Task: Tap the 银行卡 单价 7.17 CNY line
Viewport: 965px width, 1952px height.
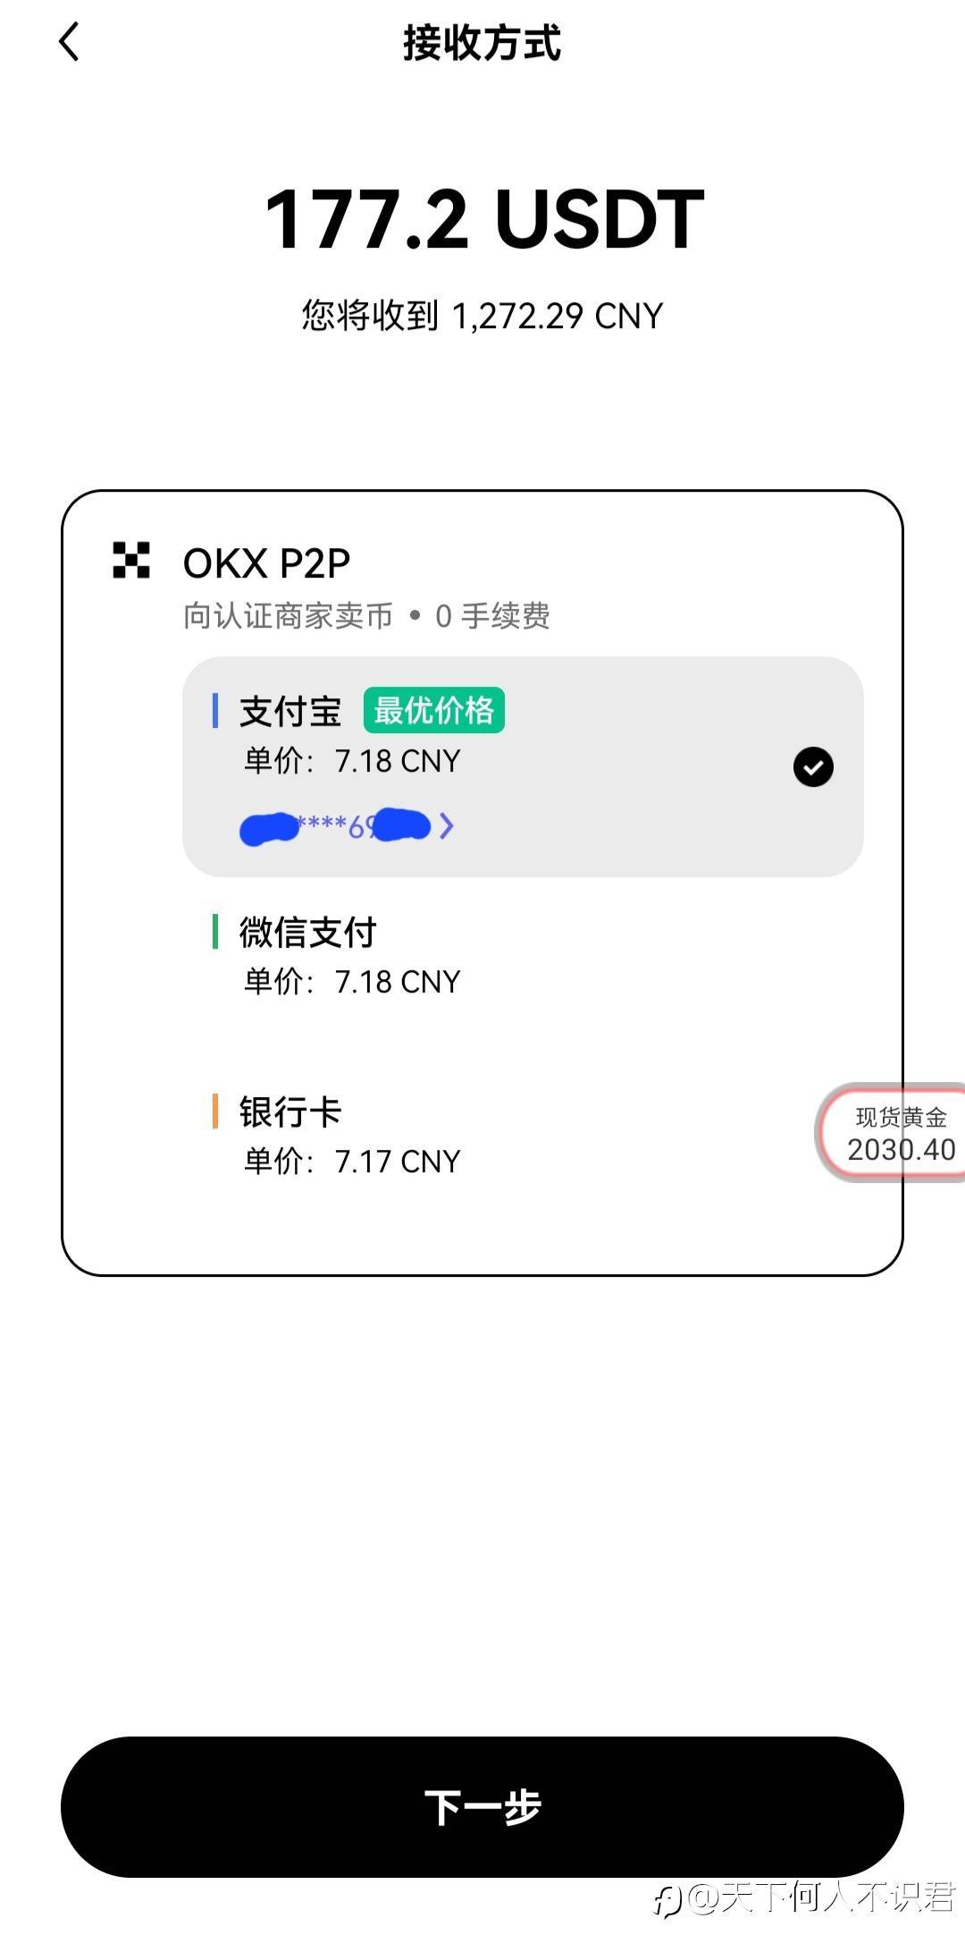Action: point(352,1162)
